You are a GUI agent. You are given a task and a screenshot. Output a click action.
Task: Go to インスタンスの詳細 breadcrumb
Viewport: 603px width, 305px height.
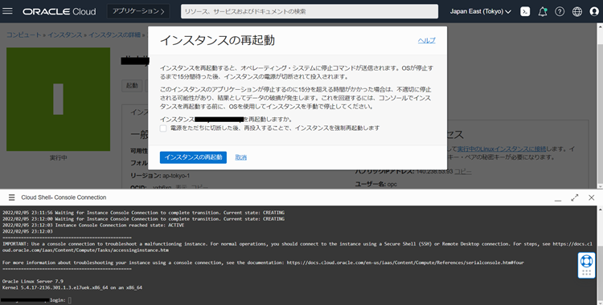click(114, 35)
